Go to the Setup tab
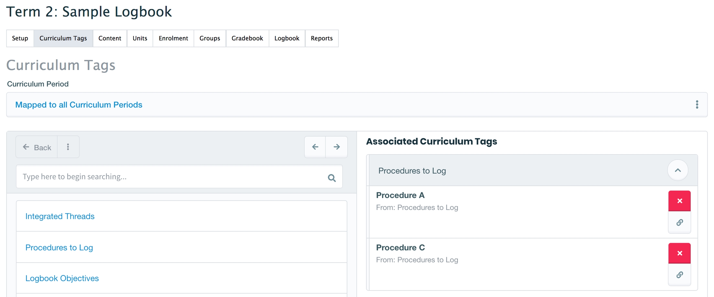Image resolution: width=714 pixels, height=297 pixels. pos(20,38)
